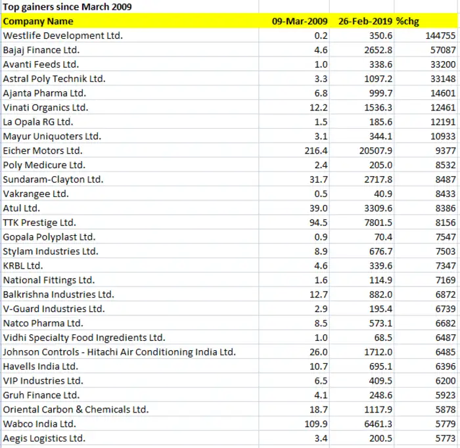Click the Johnson Controls - Hitachi company cell

tap(119, 352)
